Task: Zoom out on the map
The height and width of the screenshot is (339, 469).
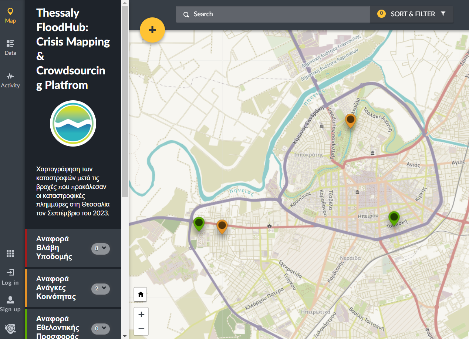Action: point(141,328)
